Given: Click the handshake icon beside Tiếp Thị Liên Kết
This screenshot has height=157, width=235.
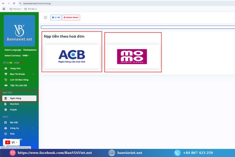Looking at the screenshot, I should pyautogui.click(x=6, y=86).
